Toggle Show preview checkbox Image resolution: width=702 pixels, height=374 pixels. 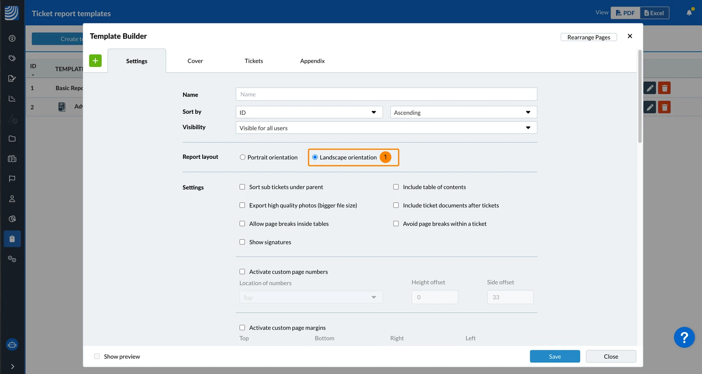pos(97,356)
